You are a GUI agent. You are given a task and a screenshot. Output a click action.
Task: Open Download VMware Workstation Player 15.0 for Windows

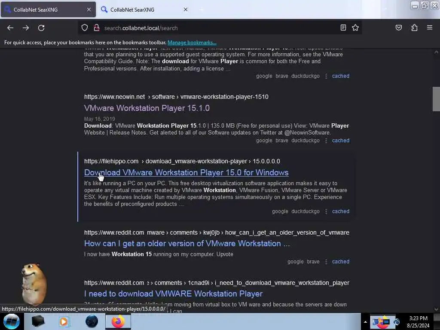186,173
